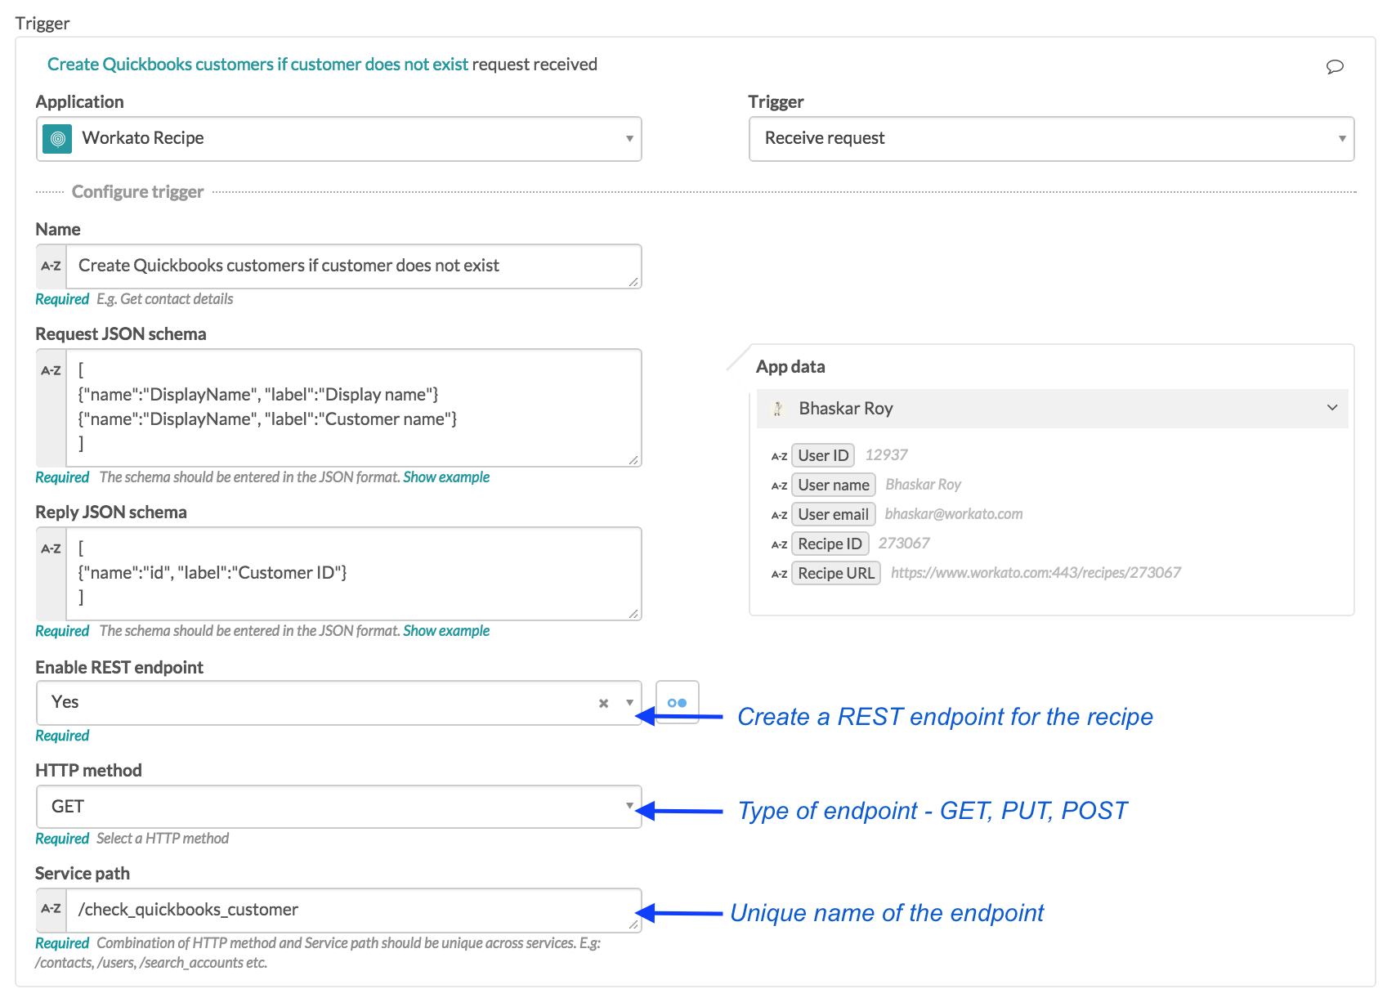Image resolution: width=1396 pixels, height=989 pixels.
Task: Click the comment bubble icon at top right
Action: click(x=1335, y=66)
